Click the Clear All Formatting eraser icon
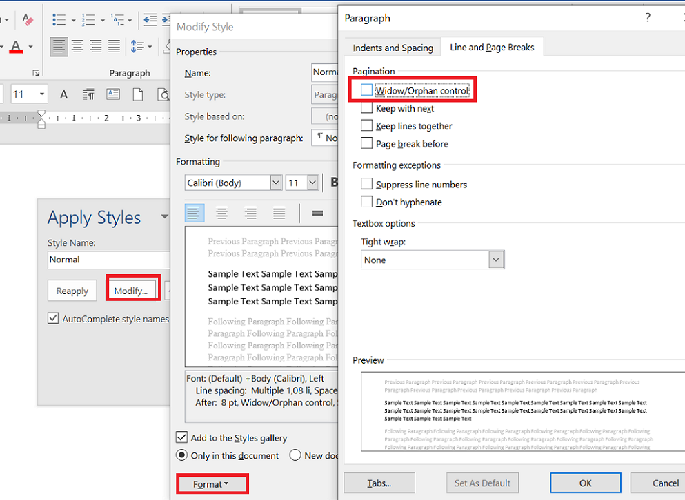The image size is (685, 500). 28,20
